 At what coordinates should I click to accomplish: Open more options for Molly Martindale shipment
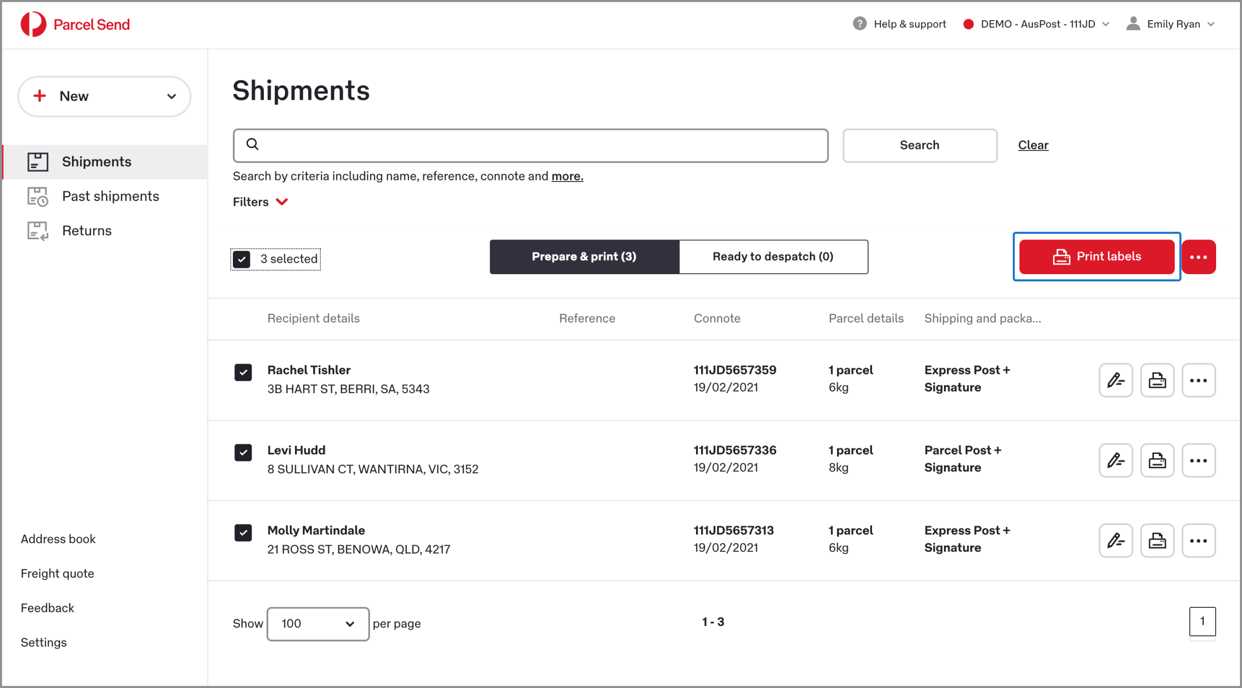click(x=1199, y=541)
